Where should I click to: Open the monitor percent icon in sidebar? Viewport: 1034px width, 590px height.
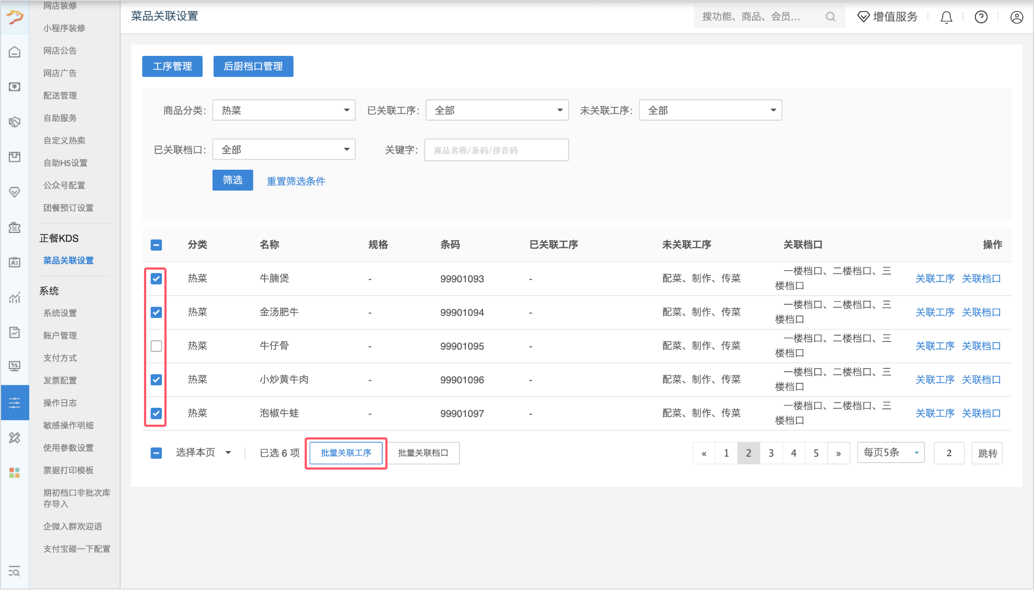(x=15, y=367)
